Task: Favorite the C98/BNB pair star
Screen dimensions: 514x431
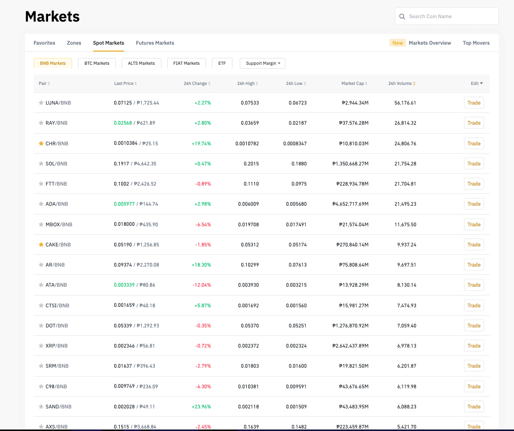Action: pyautogui.click(x=41, y=386)
